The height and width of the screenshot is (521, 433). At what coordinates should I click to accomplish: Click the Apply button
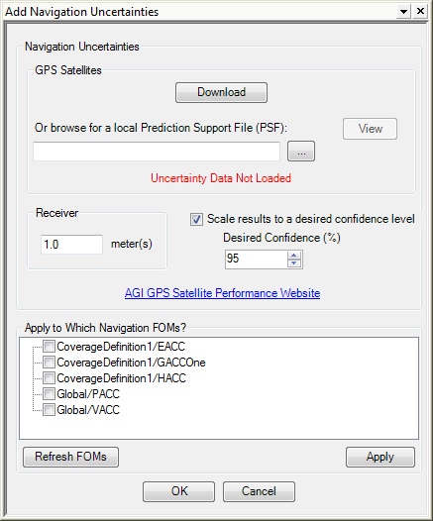tap(380, 457)
